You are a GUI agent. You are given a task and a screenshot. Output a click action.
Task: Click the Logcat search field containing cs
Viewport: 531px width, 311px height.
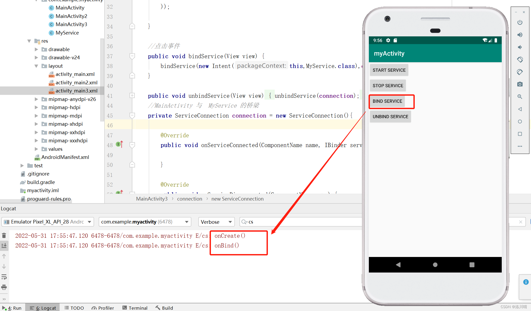(290, 222)
